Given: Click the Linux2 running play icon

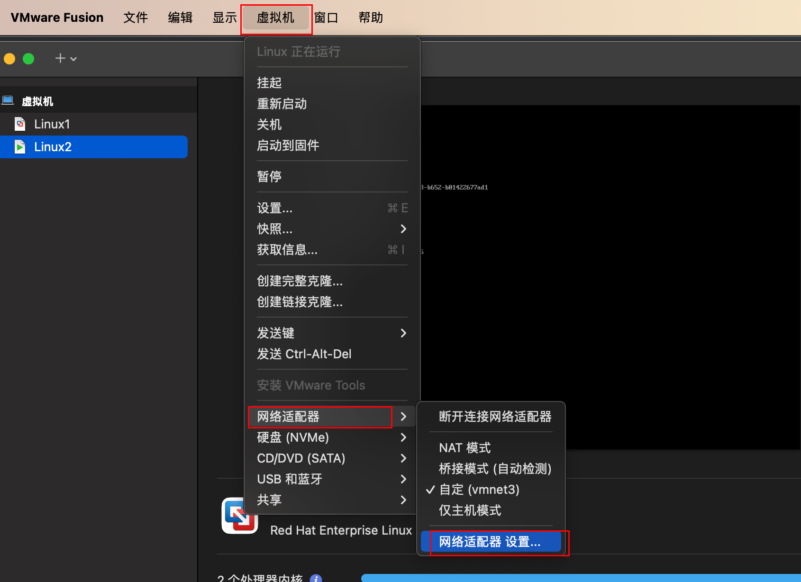Looking at the screenshot, I should coord(20,147).
